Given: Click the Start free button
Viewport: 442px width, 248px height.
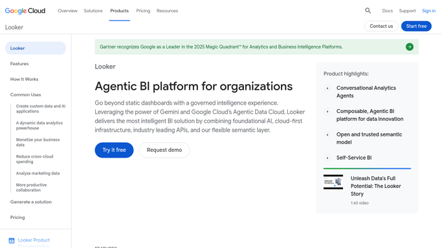Looking at the screenshot, I should tap(416, 26).
